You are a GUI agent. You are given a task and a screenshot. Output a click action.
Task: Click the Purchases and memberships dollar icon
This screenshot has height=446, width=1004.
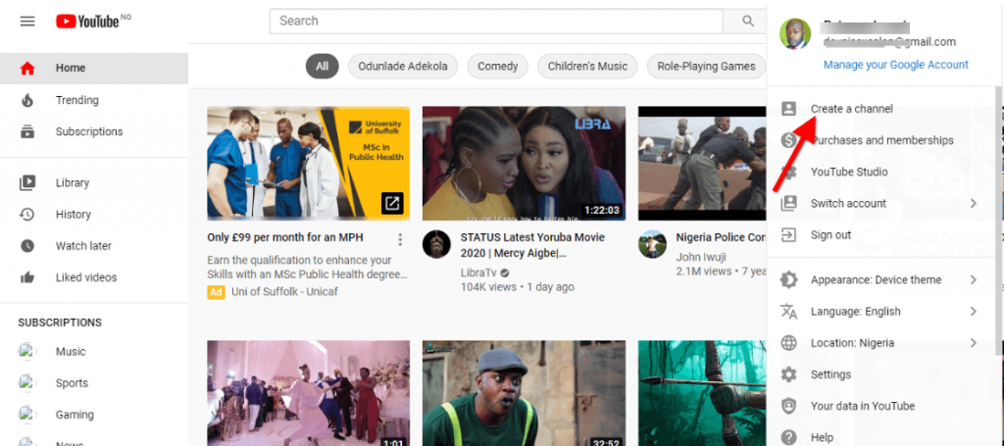[x=789, y=140]
